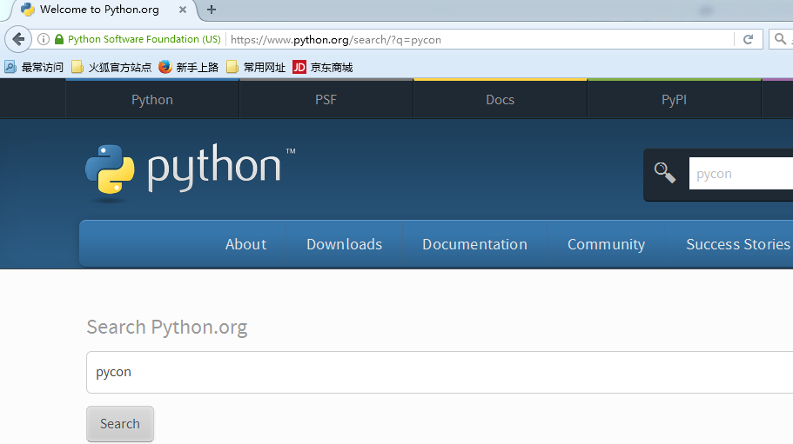
Task: Open the site information 'i' icon
Action: pyautogui.click(x=44, y=39)
